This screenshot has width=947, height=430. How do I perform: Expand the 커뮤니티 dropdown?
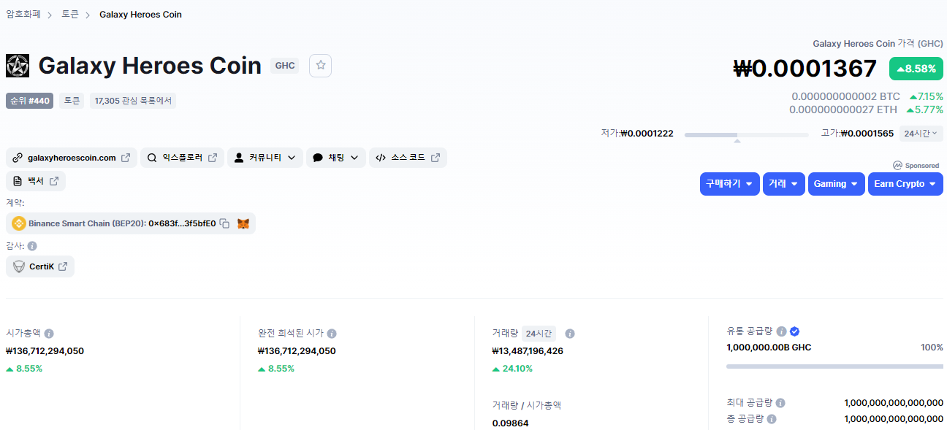[265, 158]
